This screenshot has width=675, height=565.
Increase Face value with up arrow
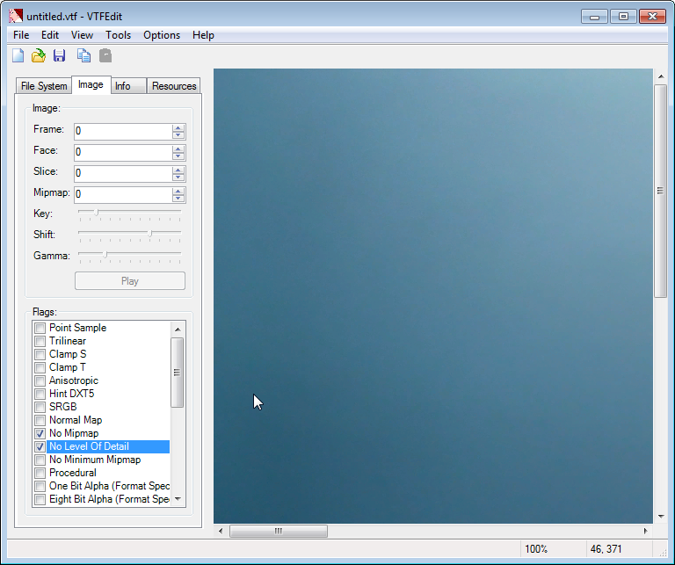pyautogui.click(x=178, y=148)
